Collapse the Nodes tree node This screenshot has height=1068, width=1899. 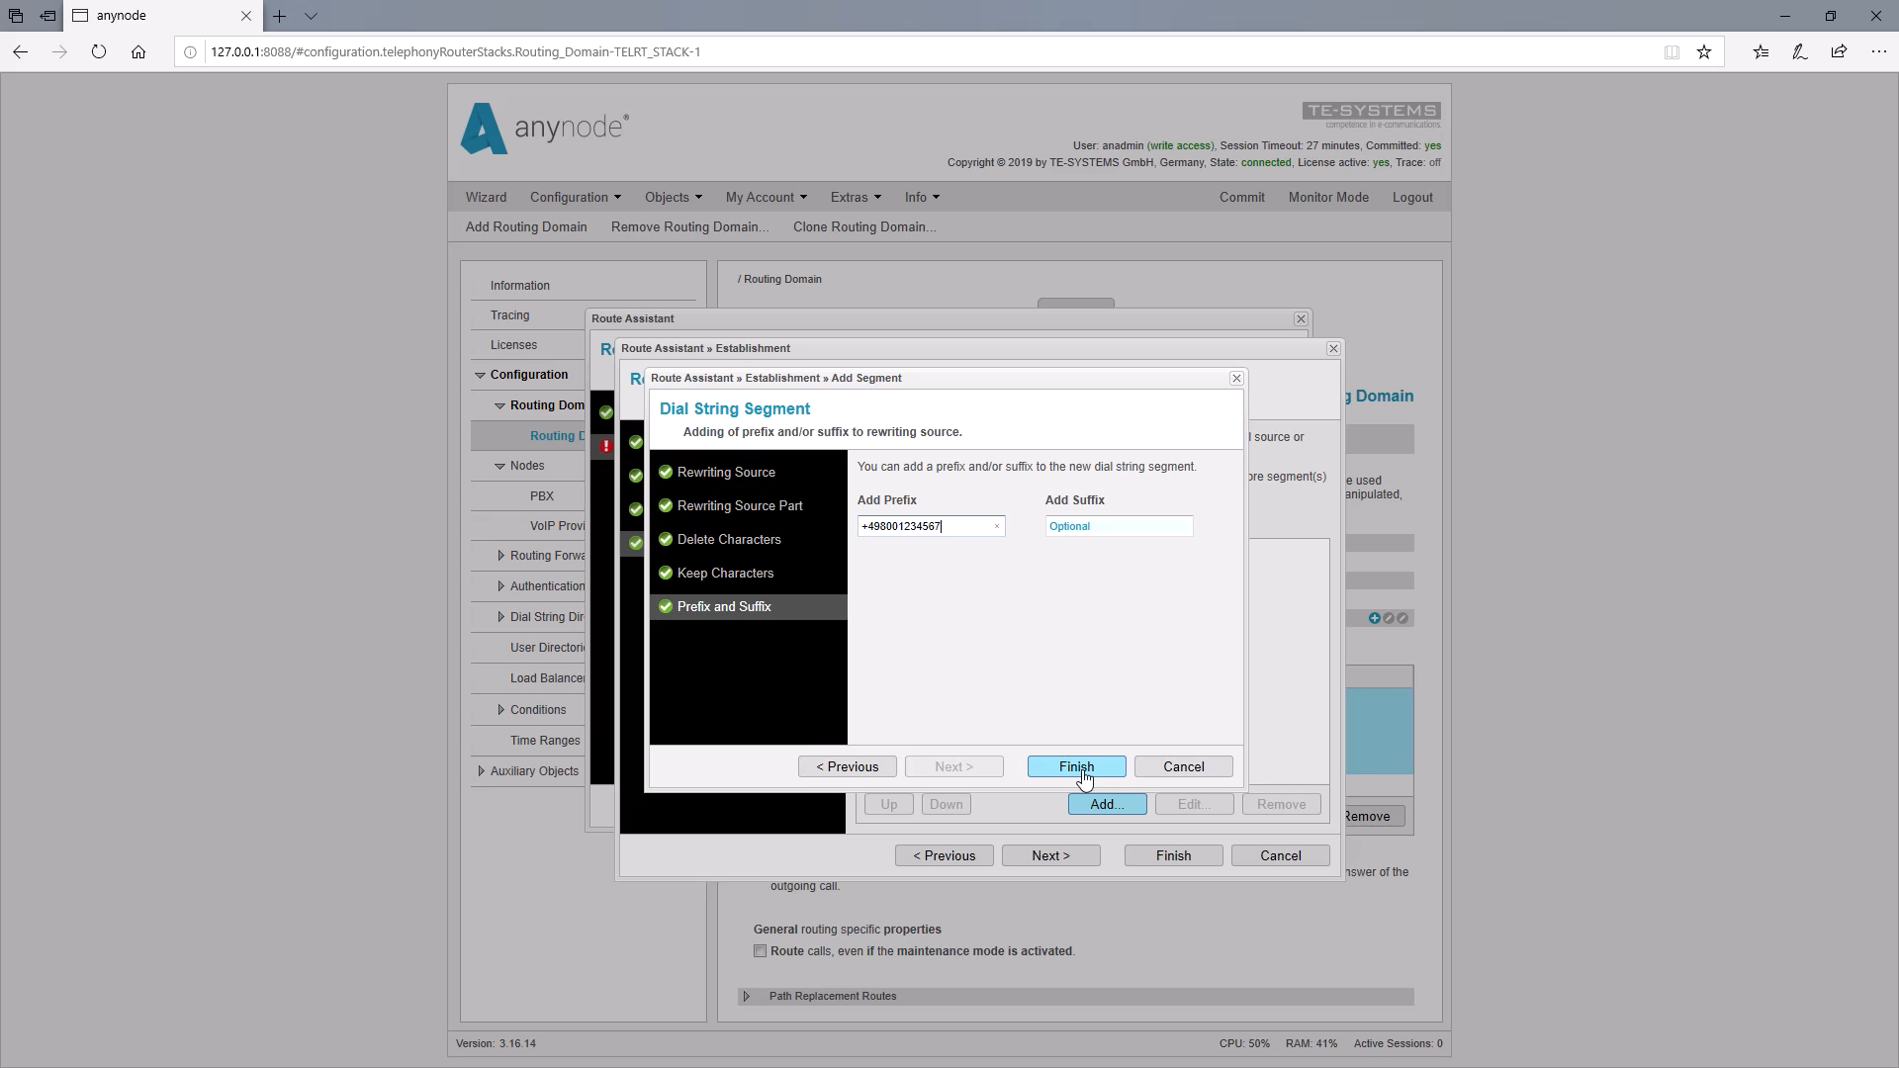click(x=499, y=467)
